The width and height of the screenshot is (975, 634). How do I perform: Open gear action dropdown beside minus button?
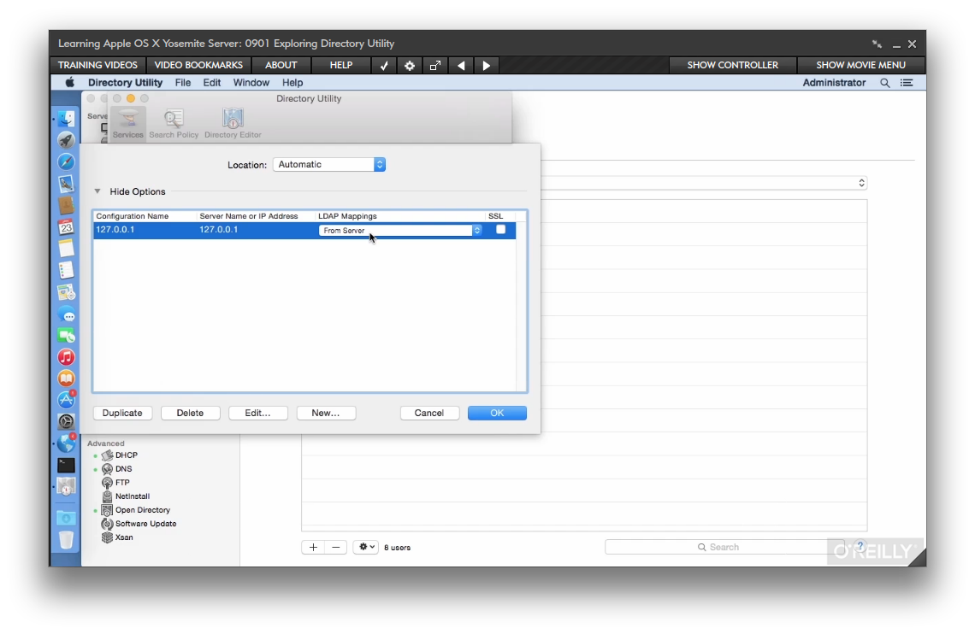pos(366,547)
